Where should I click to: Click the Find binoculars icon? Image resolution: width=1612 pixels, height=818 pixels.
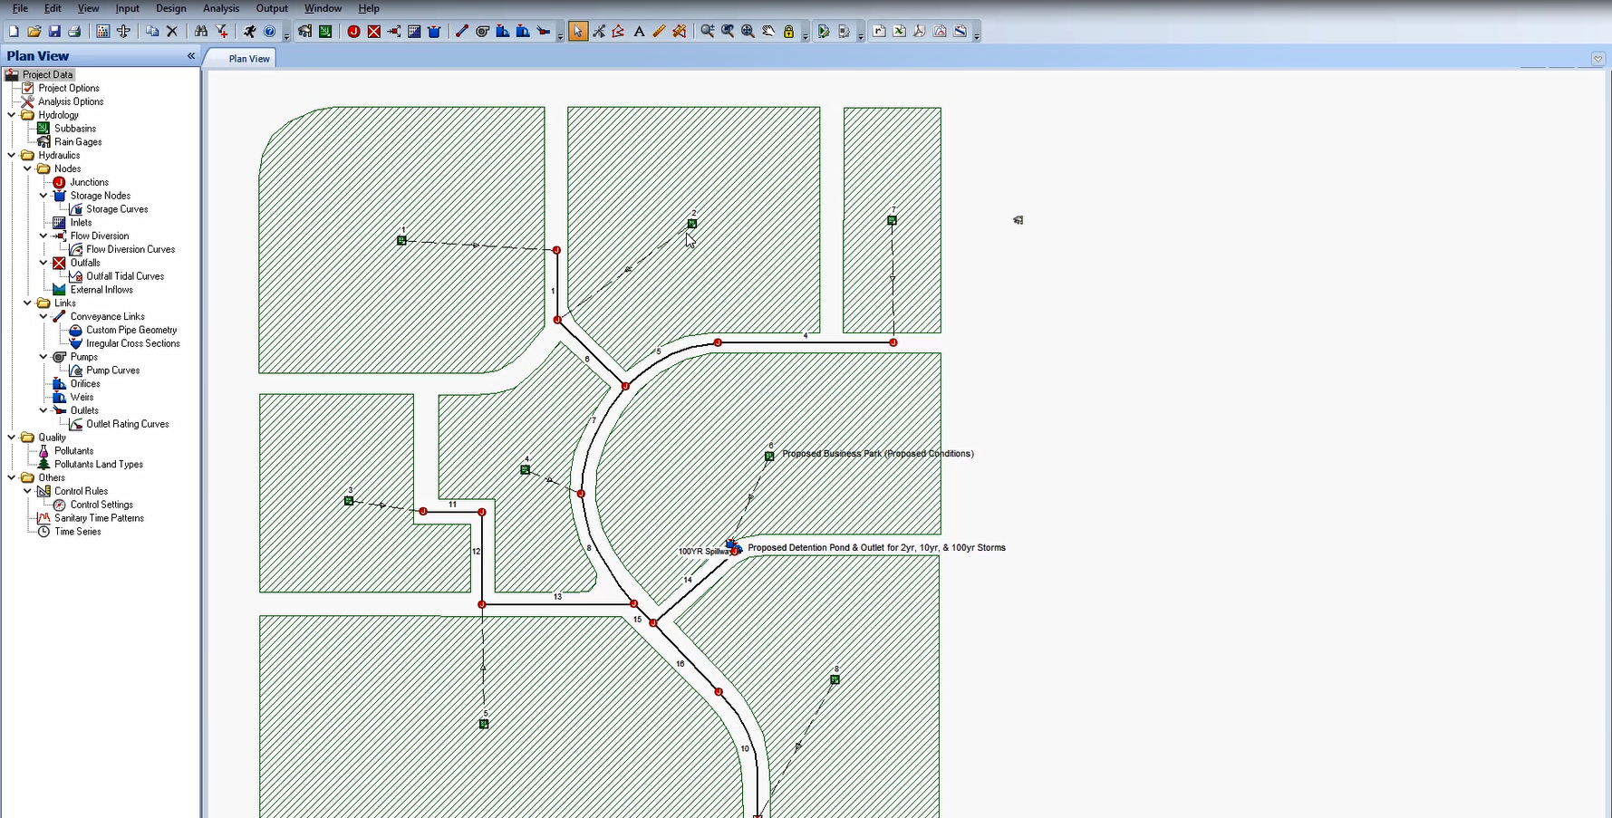click(x=201, y=32)
